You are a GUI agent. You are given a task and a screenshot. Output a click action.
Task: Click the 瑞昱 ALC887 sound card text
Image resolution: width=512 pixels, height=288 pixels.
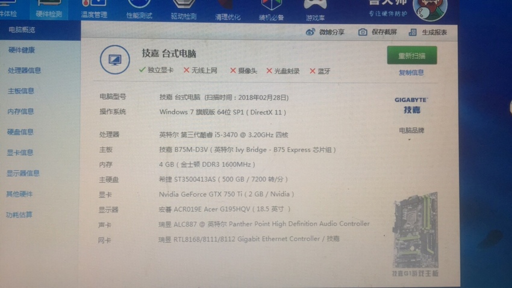264,224
